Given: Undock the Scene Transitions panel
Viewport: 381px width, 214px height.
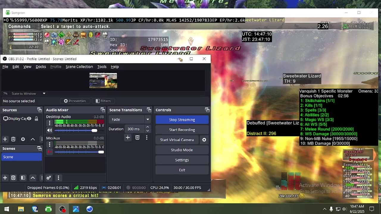Looking at the screenshot, I should 149,110.
